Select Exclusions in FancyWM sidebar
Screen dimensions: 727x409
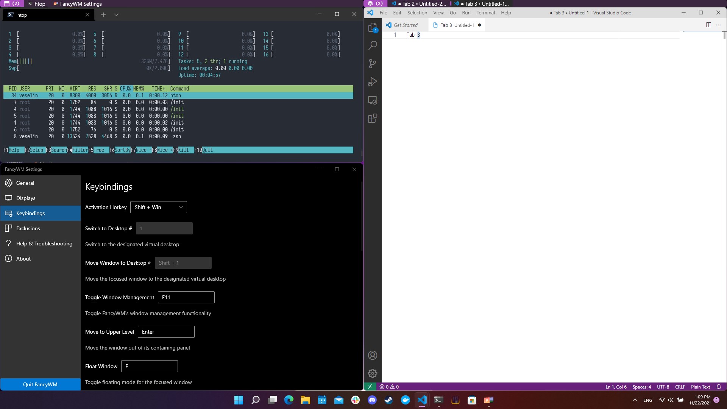[28, 228]
